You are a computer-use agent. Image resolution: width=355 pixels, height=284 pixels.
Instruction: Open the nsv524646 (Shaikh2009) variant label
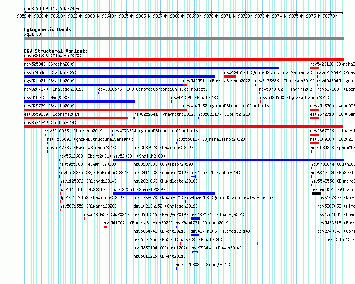click(50, 72)
